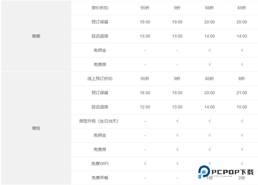Click the 18:00 reservation hold cell
This screenshot has height=185, width=258.
point(145,93)
